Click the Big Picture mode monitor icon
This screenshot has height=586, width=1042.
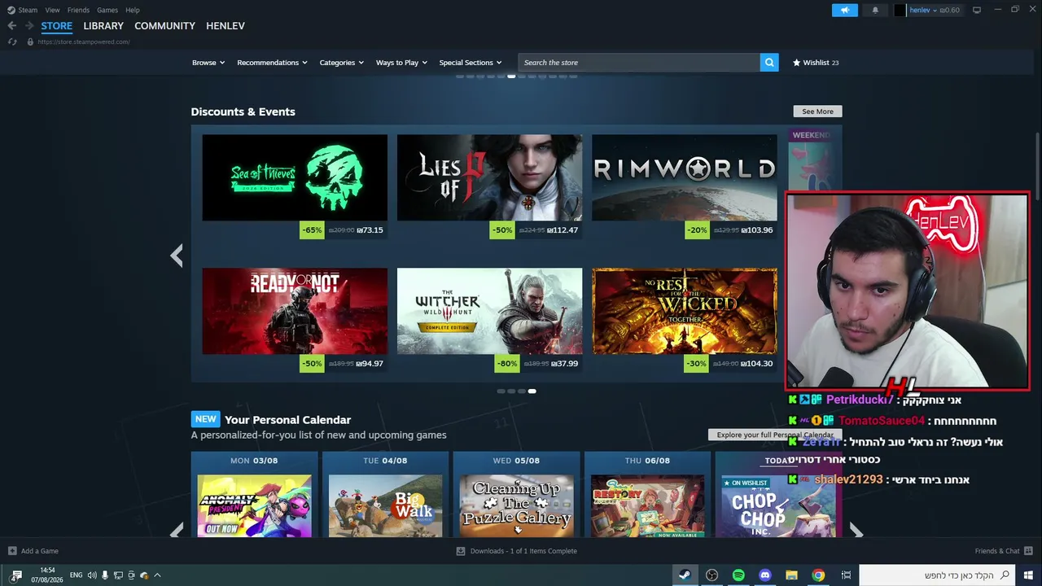977,10
